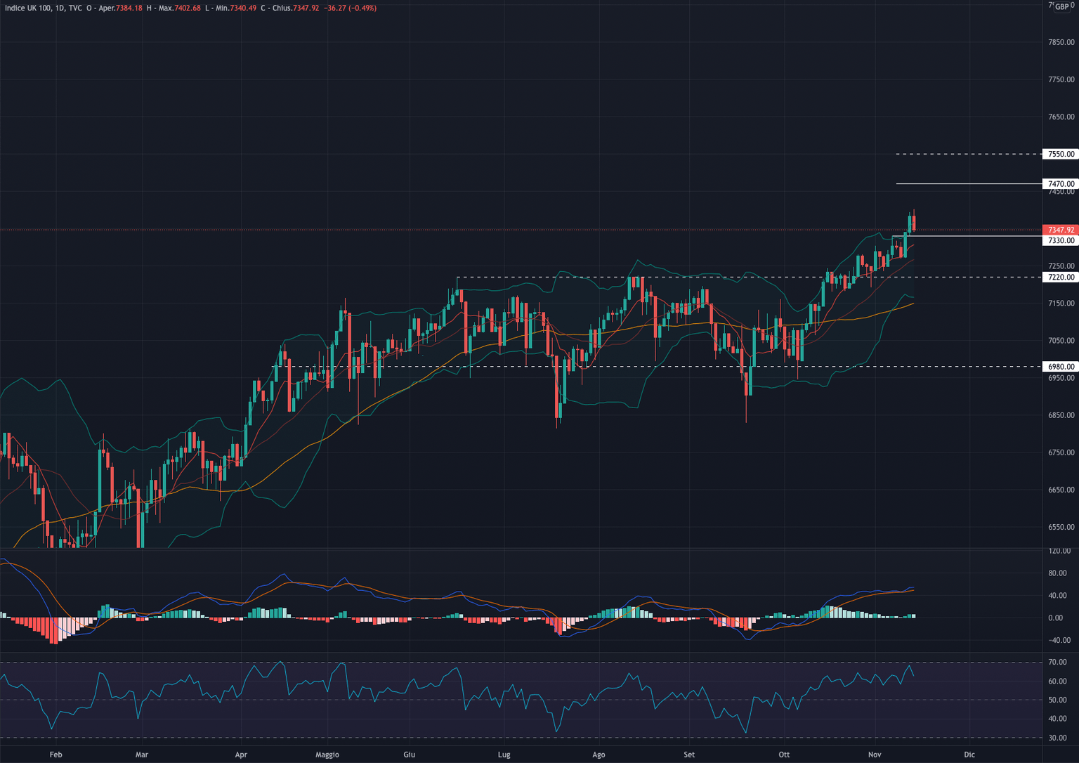Select the 7220.00 price level label
This screenshot has width=1079, height=763.
[x=1061, y=278]
